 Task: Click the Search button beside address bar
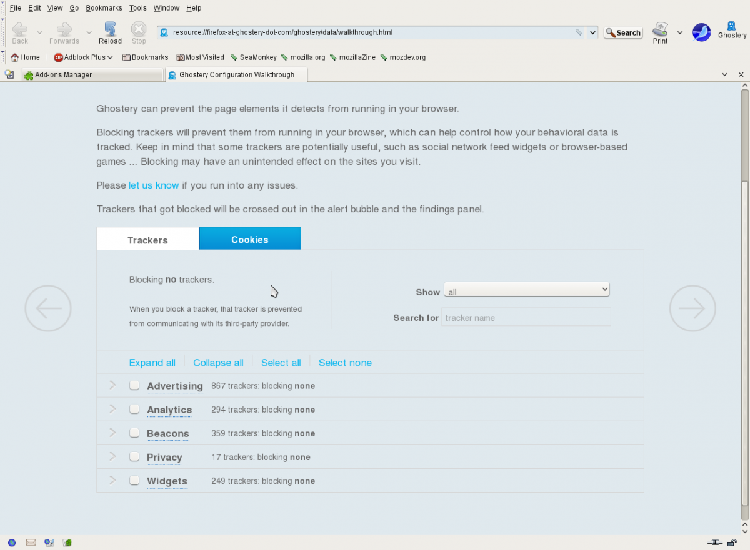pos(623,32)
